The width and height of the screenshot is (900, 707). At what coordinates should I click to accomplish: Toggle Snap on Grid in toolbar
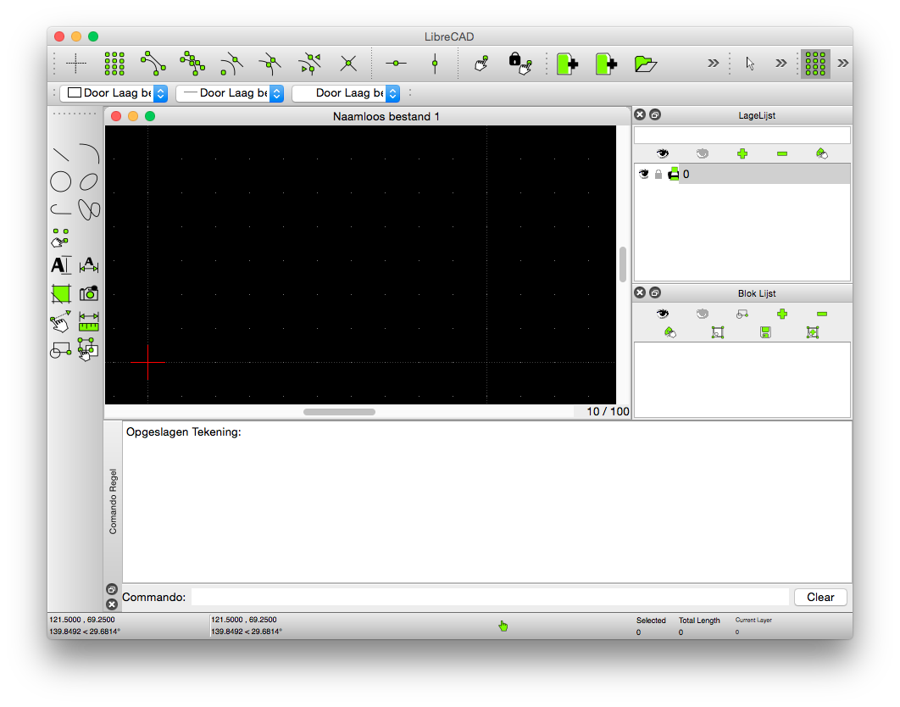(114, 64)
